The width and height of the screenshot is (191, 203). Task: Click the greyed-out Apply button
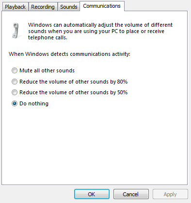pos(170,194)
